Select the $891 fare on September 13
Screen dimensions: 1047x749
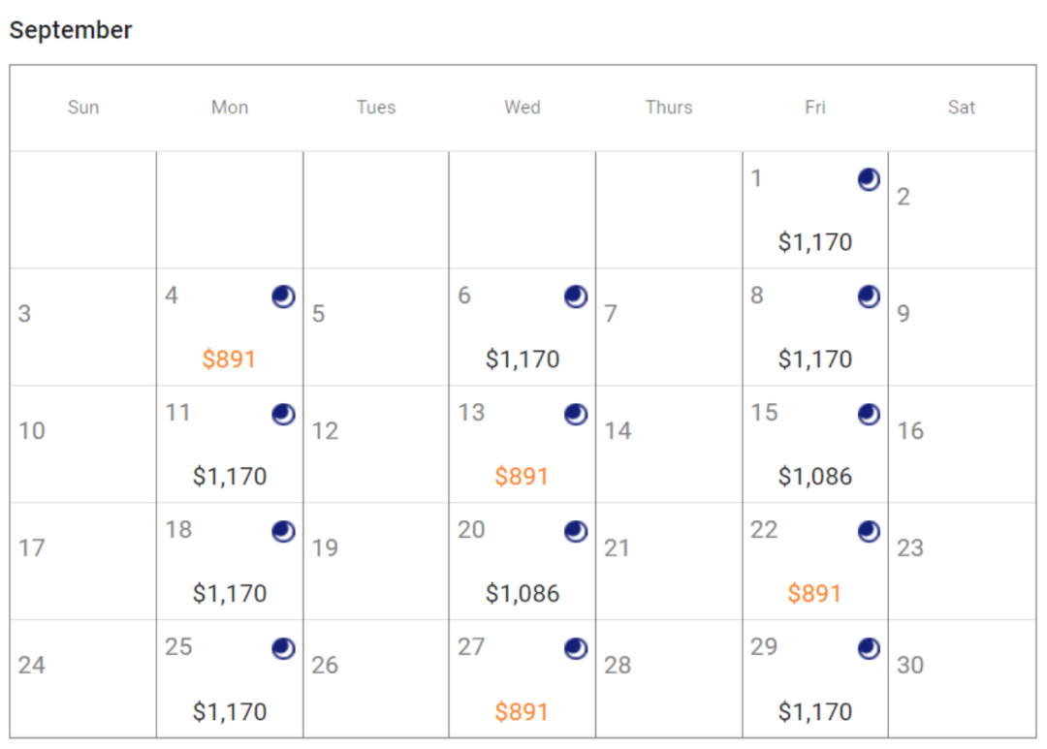[x=522, y=477]
